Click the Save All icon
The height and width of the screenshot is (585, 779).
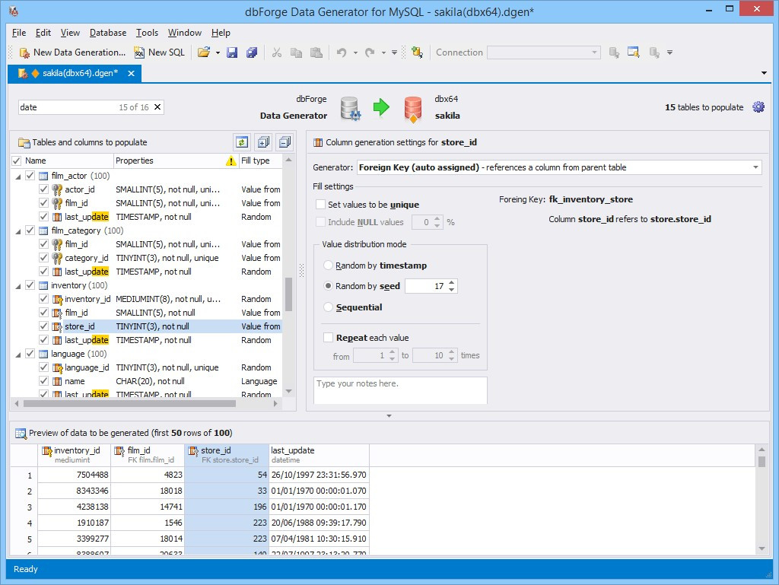[252, 52]
